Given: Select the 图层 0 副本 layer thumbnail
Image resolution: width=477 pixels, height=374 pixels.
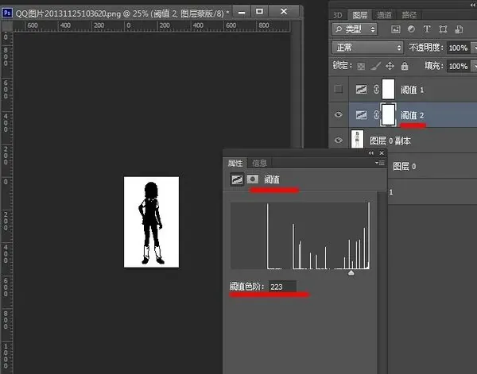Looking at the screenshot, I should pos(357,139).
